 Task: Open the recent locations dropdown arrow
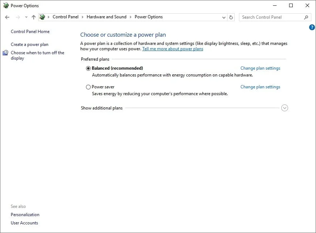pyautogui.click(x=26, y=17)
